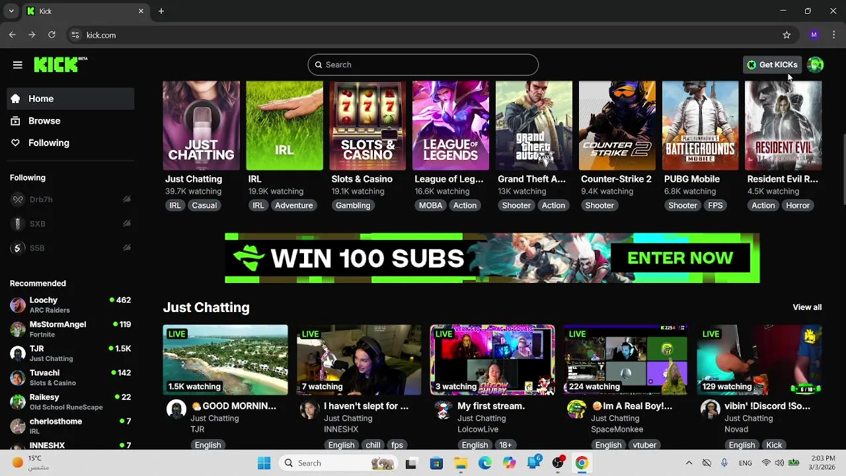This screenshot has width=846, height=476.
Task: Open Slots & Casino category card
Action: 367,126
